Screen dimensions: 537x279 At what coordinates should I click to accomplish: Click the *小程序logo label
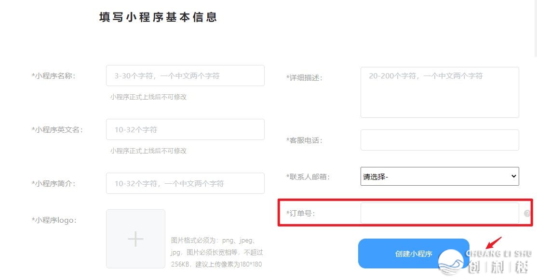(x=54, y=220)
